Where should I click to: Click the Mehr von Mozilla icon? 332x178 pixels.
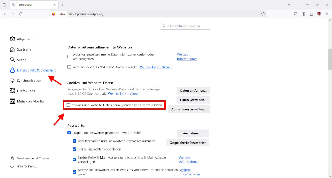tap(12, 101)
